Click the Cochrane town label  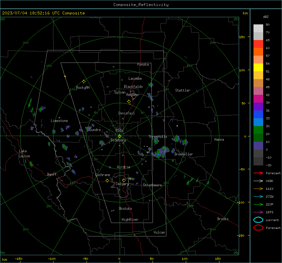click(102, 175)
